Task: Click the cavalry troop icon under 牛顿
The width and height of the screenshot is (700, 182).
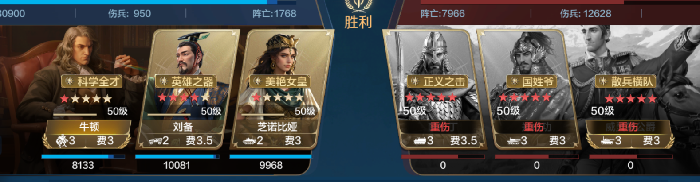Action: pos(61,141)
